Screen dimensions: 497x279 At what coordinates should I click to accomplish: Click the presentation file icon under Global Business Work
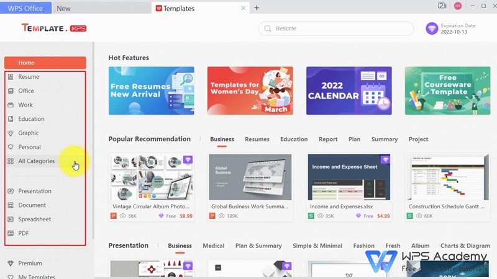212,216
